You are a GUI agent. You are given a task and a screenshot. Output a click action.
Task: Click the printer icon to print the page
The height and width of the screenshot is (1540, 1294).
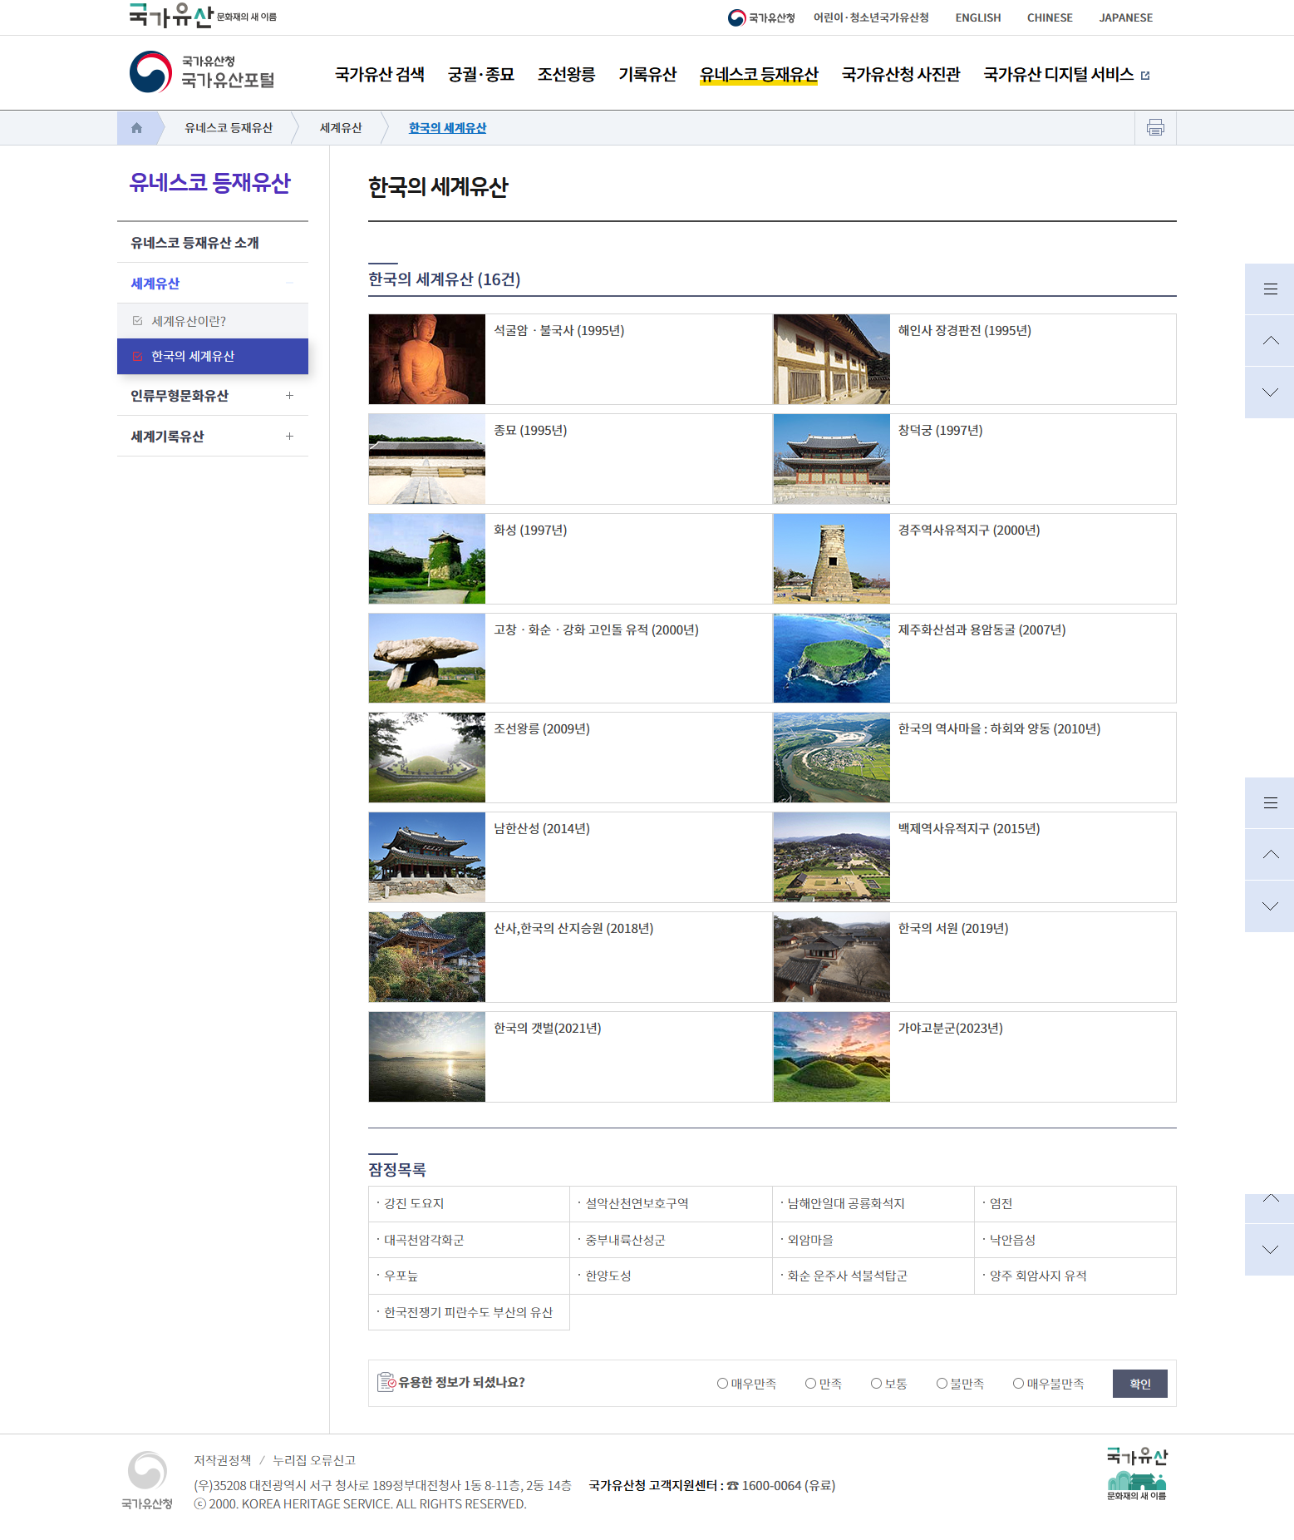(1154, 128)
